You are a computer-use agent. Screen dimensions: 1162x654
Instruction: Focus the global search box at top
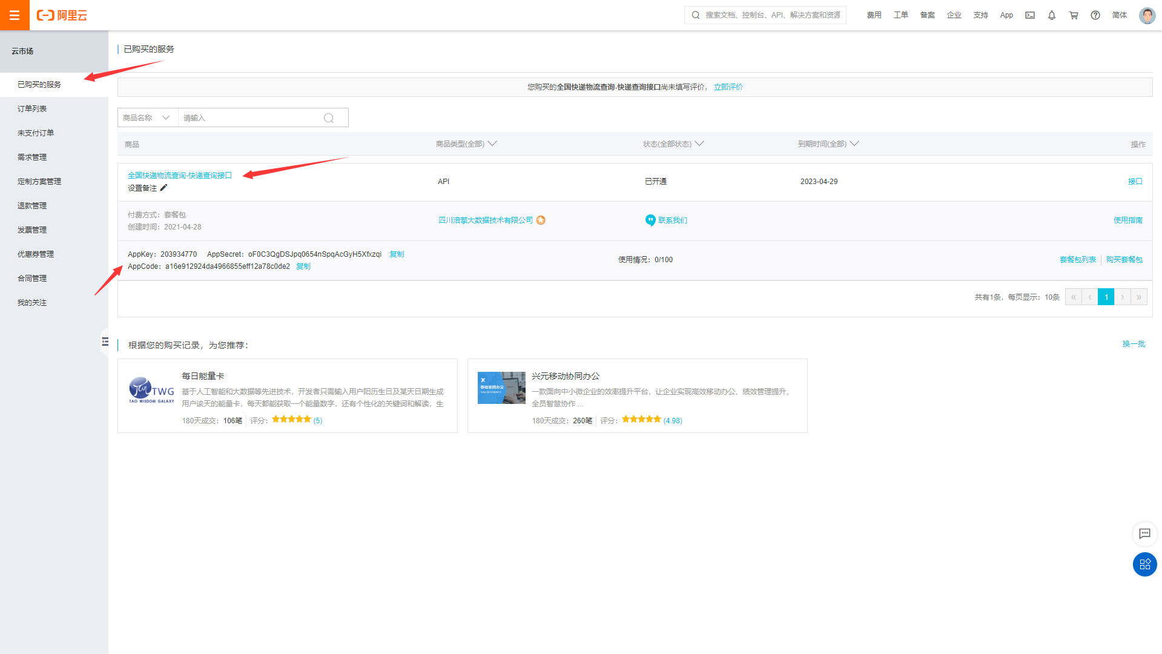[x=765, y=15]
